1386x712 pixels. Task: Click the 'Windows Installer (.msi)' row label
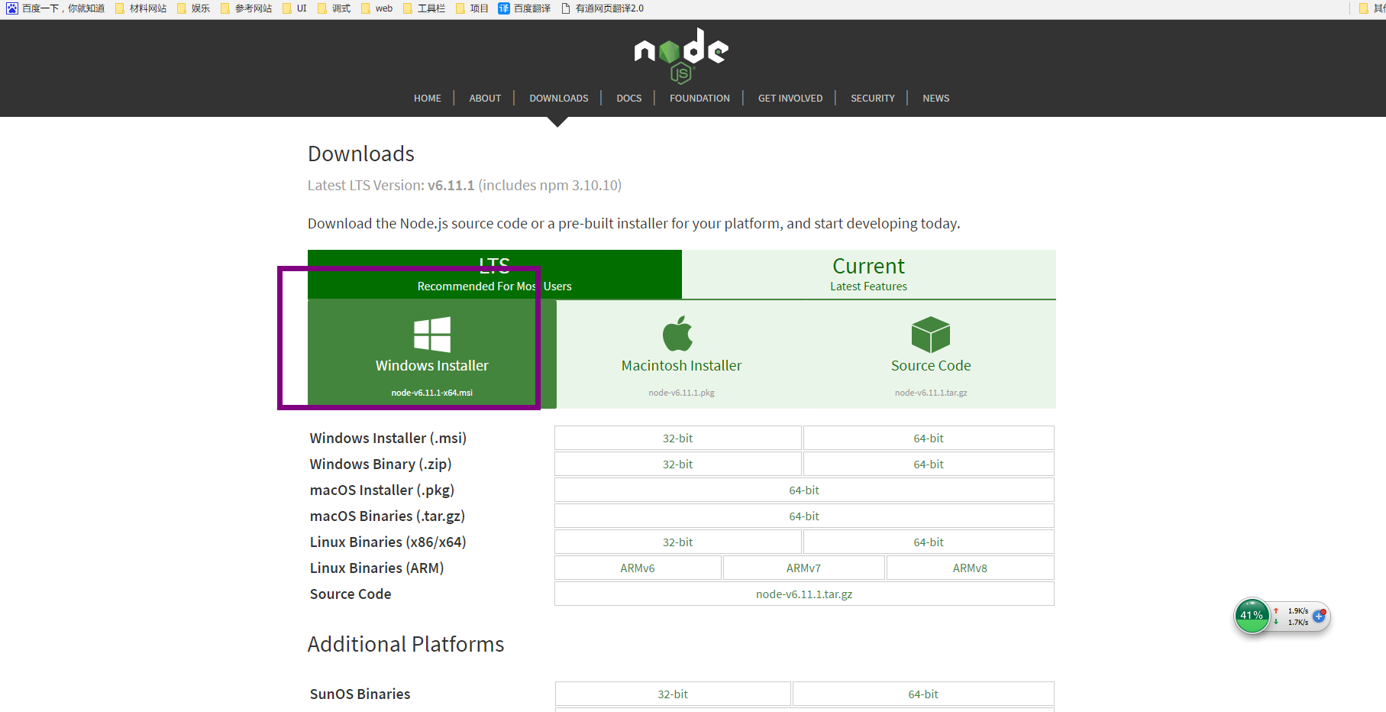click(388, 438)
